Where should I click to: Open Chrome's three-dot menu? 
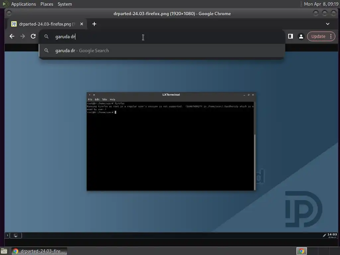[331, 37]
